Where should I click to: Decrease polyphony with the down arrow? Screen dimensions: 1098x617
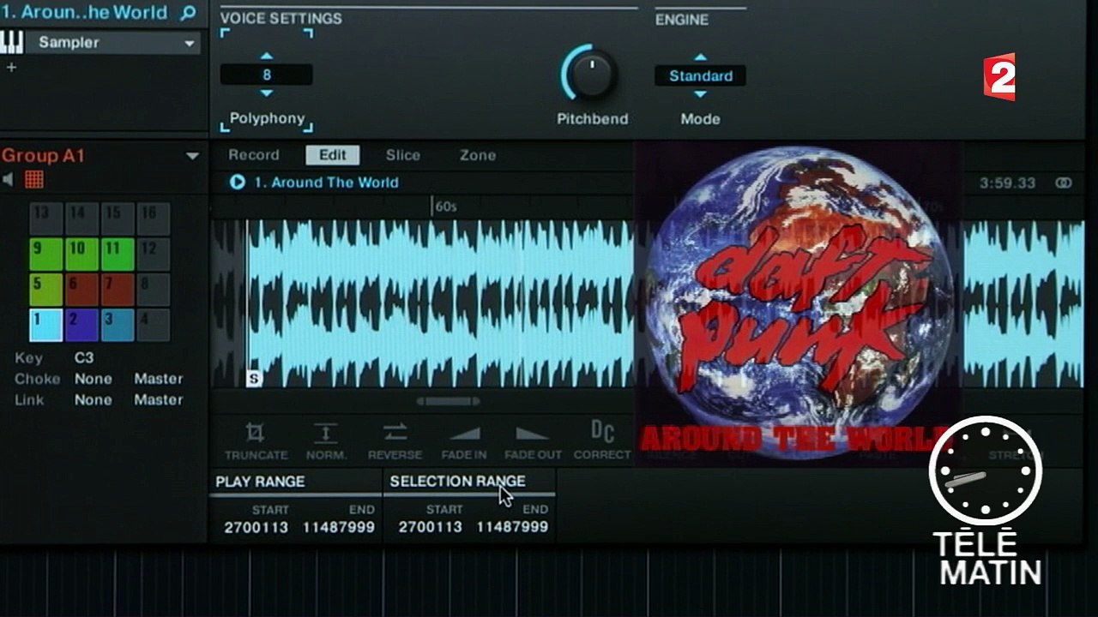tap(266, 93)
